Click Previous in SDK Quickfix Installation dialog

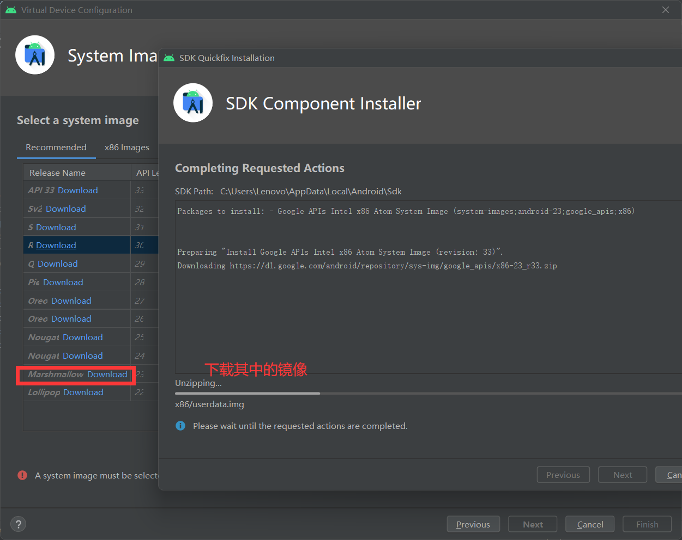563,475
